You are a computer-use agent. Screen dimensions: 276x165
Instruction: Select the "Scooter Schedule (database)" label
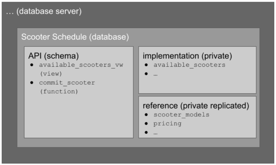pyautogui.click(x=75, y=37)
